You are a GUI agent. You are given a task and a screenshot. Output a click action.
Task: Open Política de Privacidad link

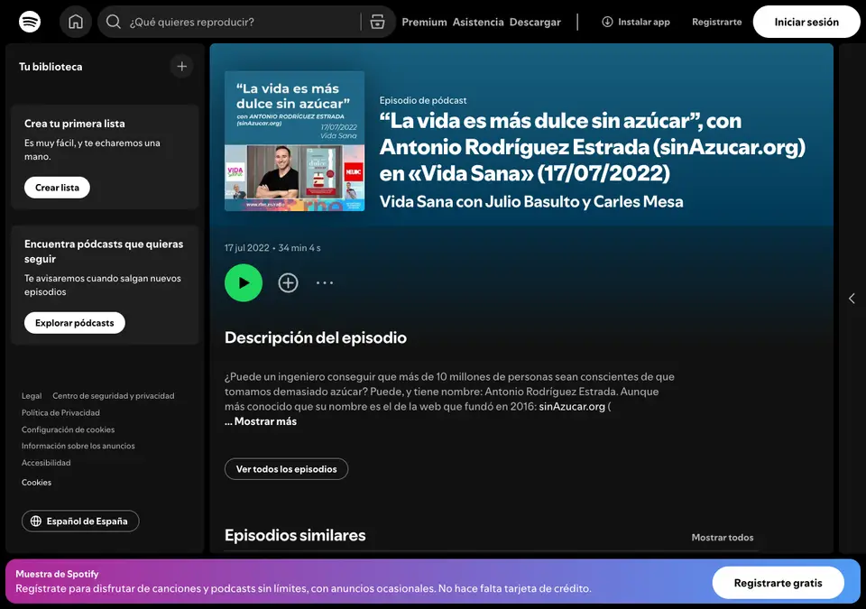click(x=60, y=413)
